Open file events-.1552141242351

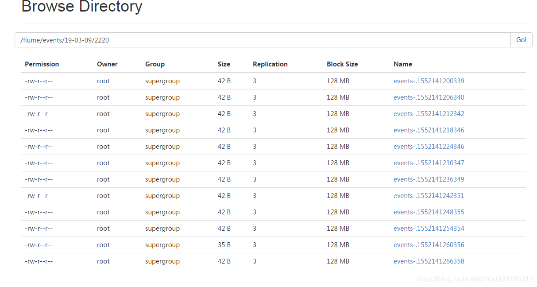coord(429,196)
